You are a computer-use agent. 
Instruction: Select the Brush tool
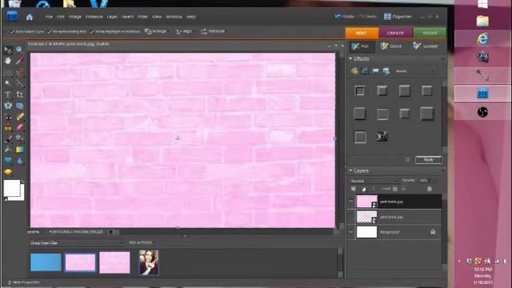[8, 138]
